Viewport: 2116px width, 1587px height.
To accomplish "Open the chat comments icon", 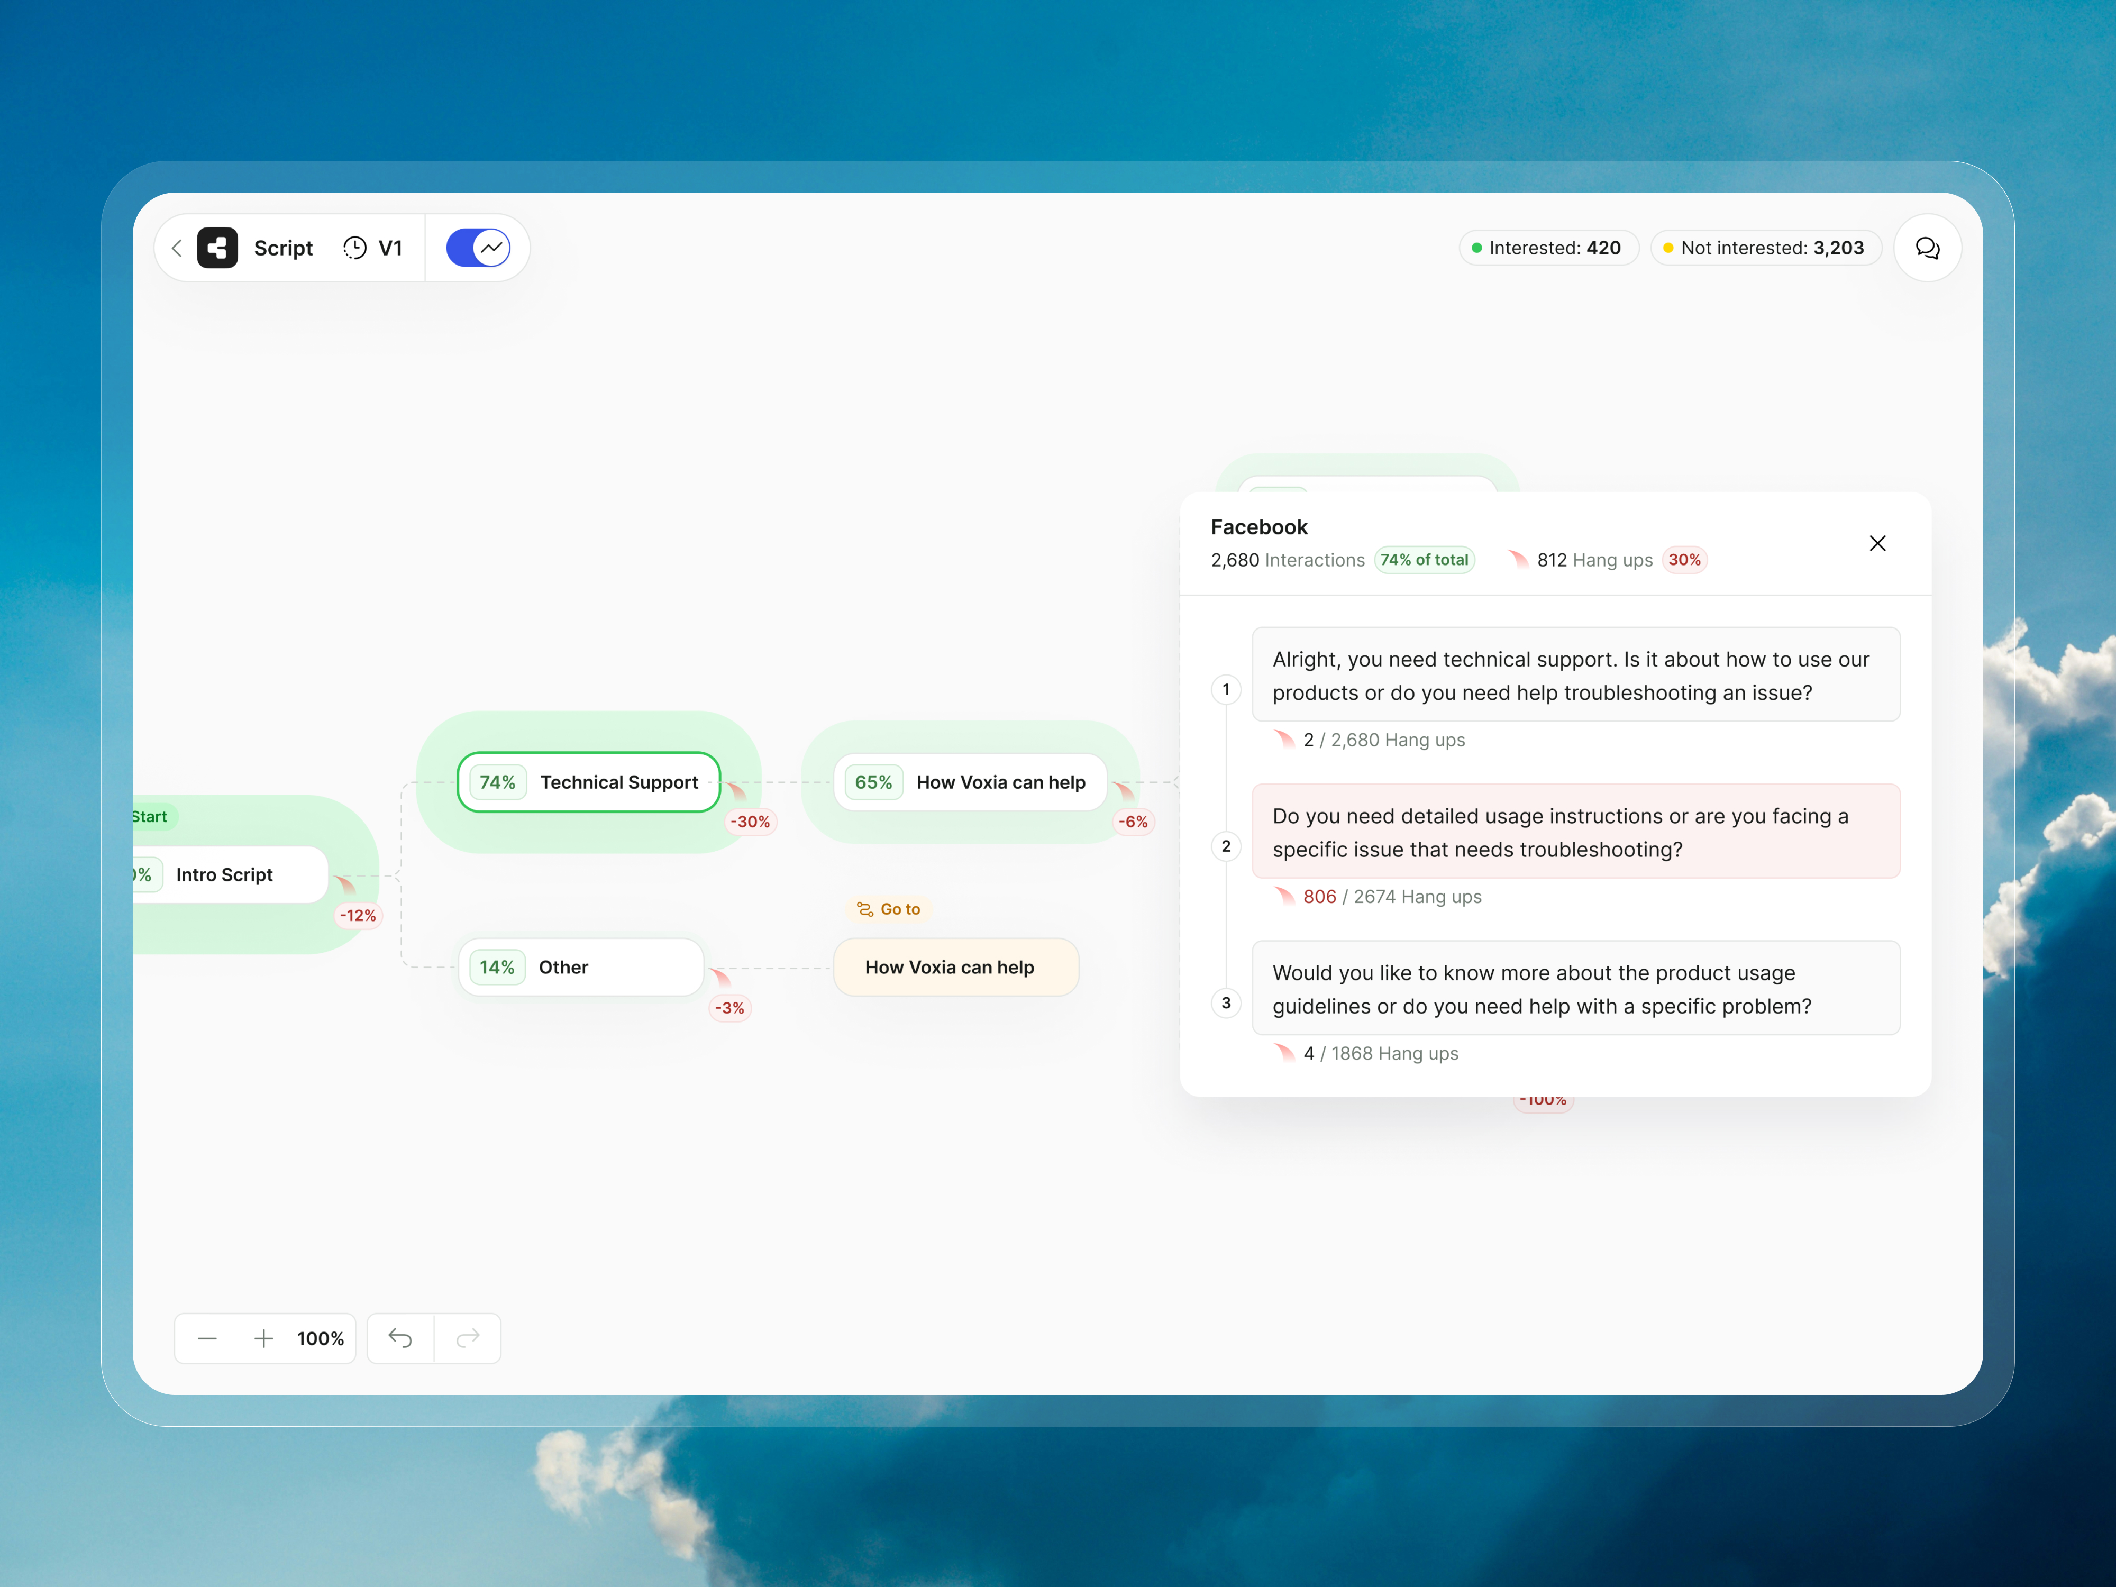I will tap(1927, 248).
